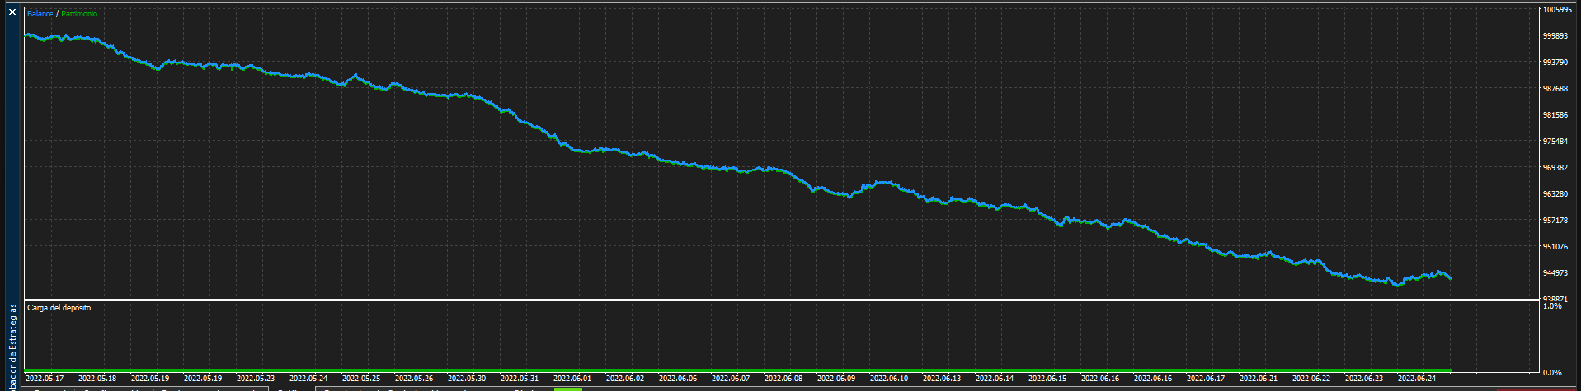
Task: Click the green Patrimonio legend label
Action: 78,14
